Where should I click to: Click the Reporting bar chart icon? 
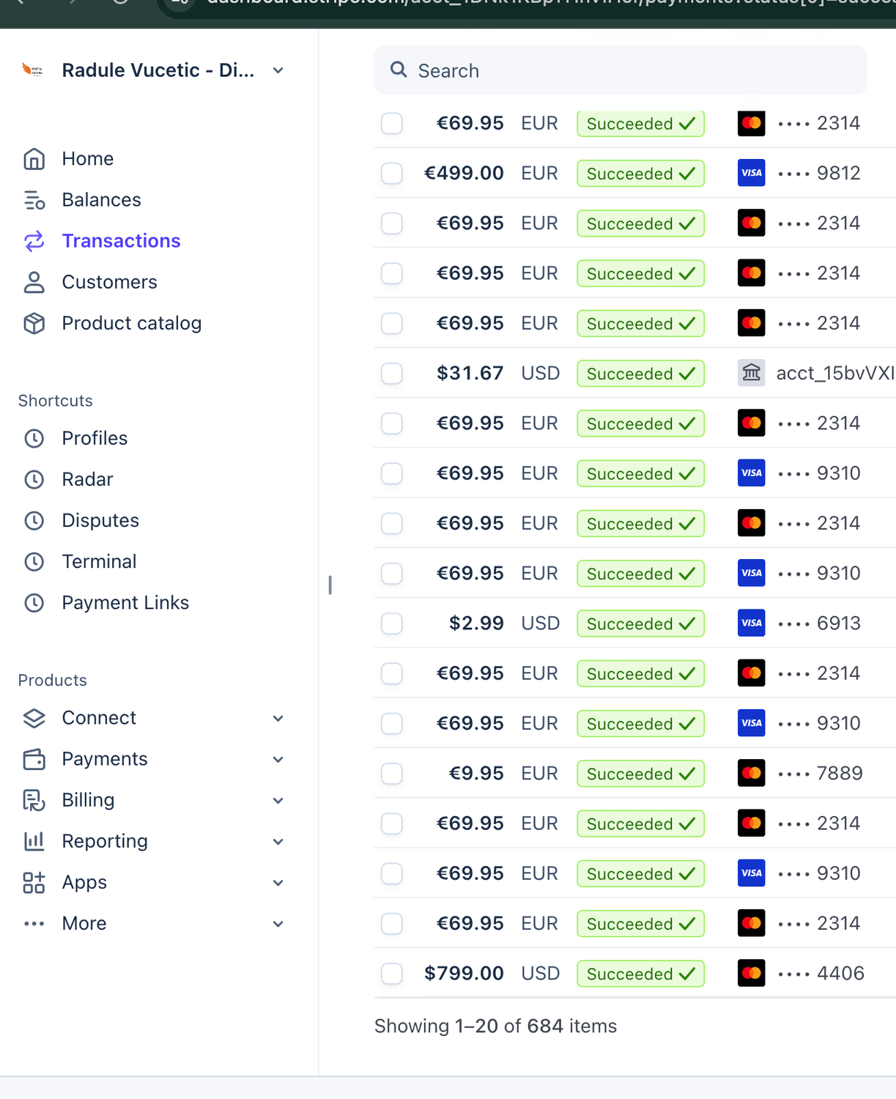pyautogui.click(x=34, y=841)
